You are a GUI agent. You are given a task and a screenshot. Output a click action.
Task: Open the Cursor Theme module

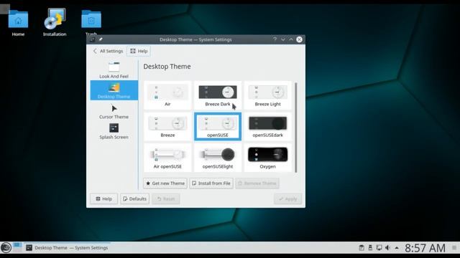pos(114,112)
